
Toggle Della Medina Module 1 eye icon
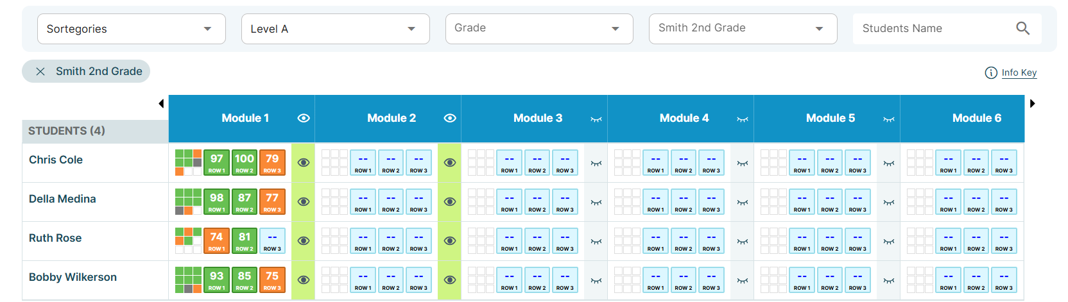pos(304,201)
